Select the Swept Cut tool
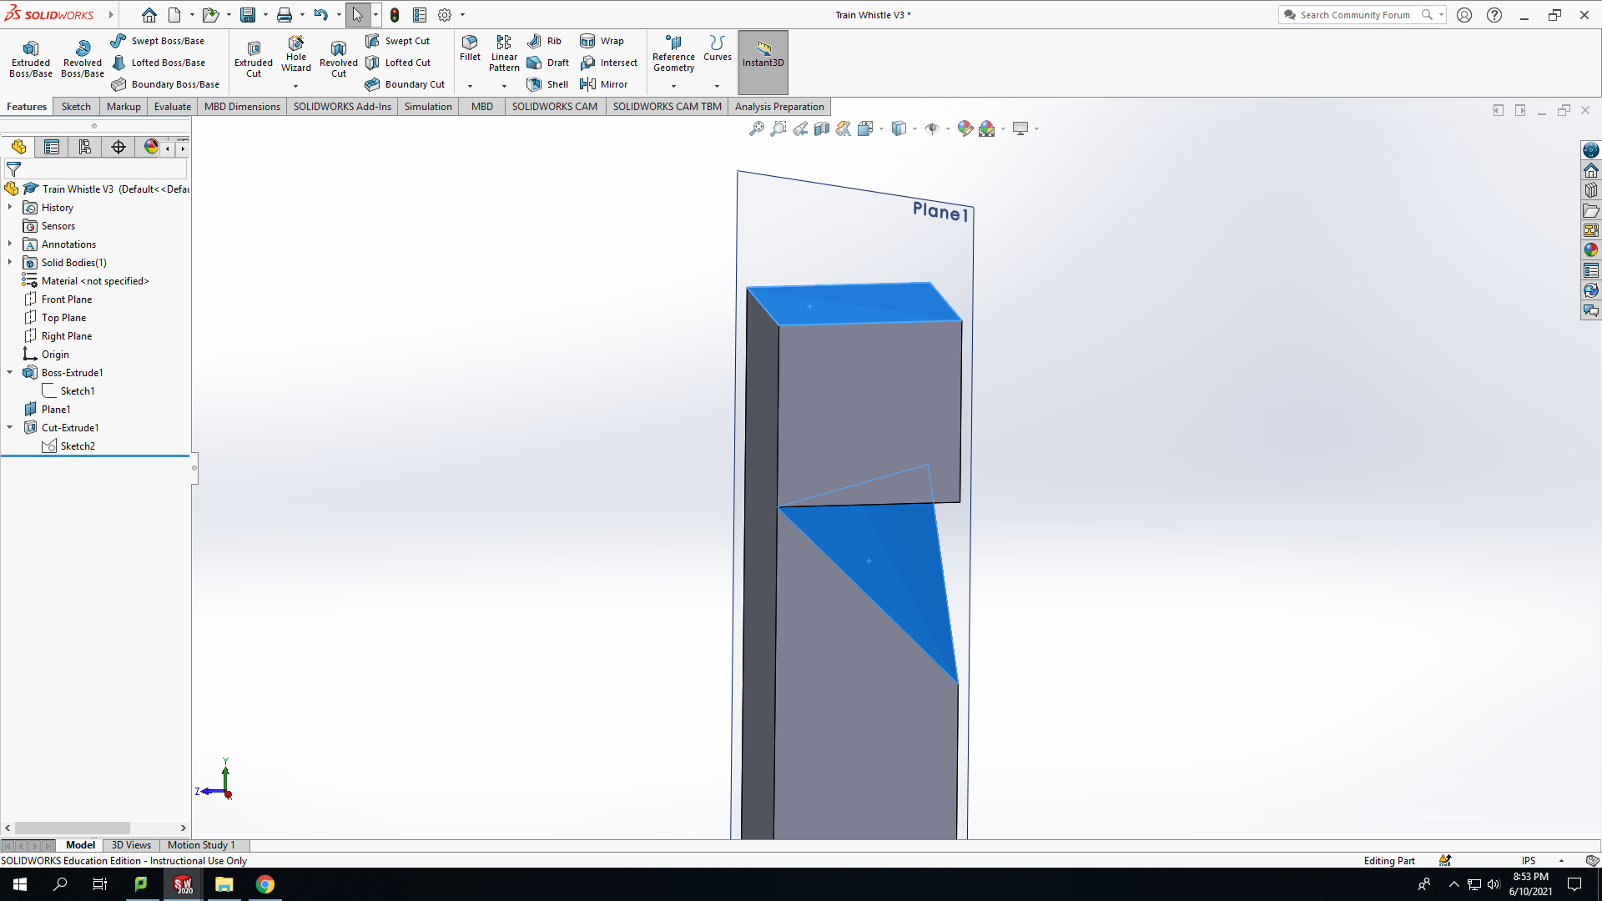The image size is (1602, 901). (x=398, y=41)
